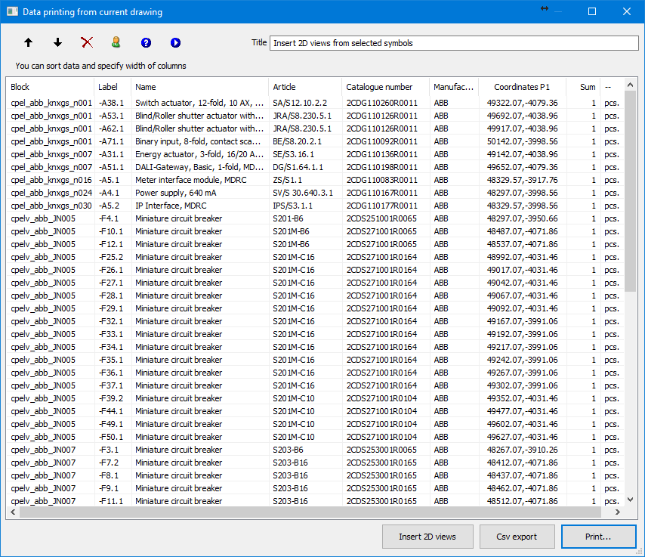Click the move row up arrow

(29, 43)
